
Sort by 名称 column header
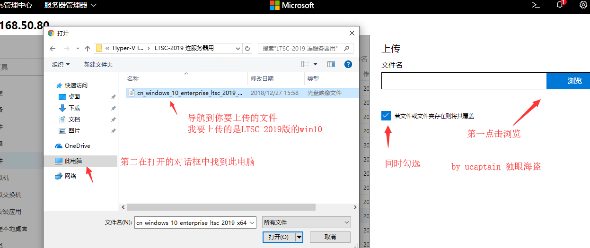[x=187, y=79]
